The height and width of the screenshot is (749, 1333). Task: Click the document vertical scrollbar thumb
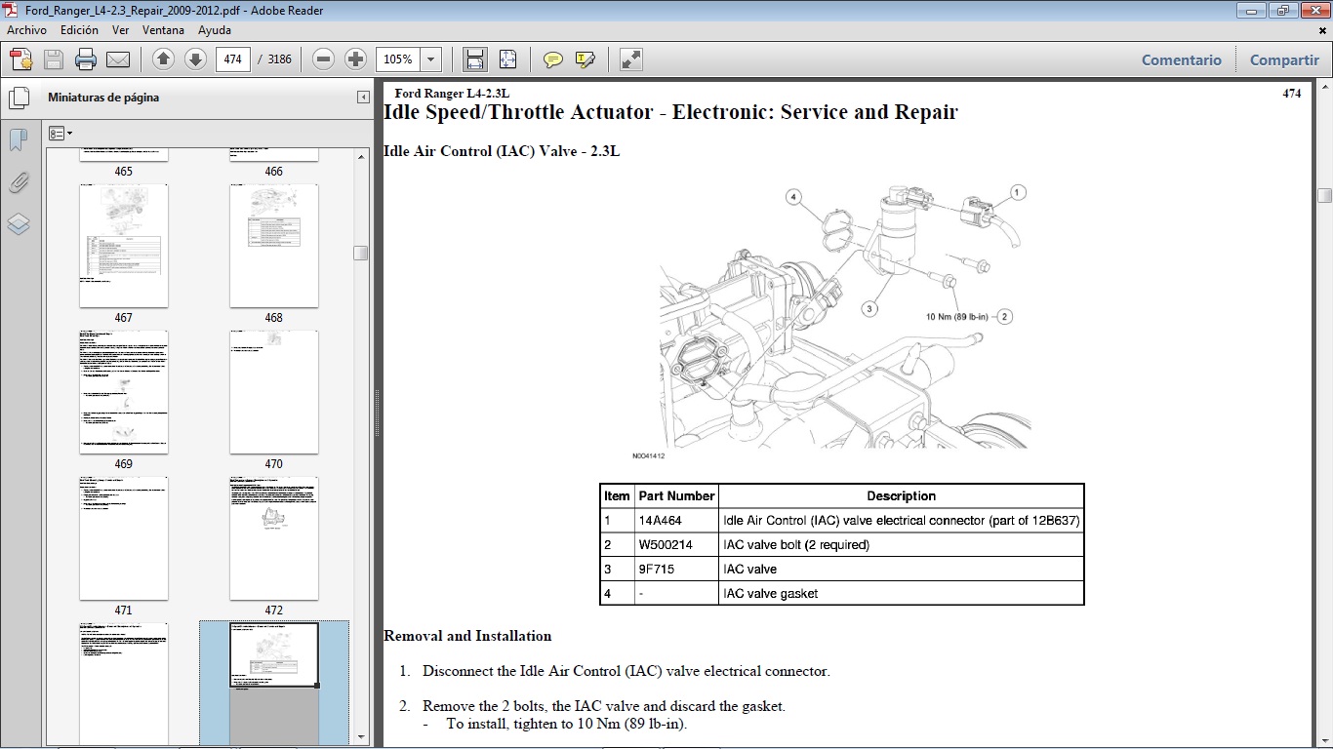coord(1324,195)
